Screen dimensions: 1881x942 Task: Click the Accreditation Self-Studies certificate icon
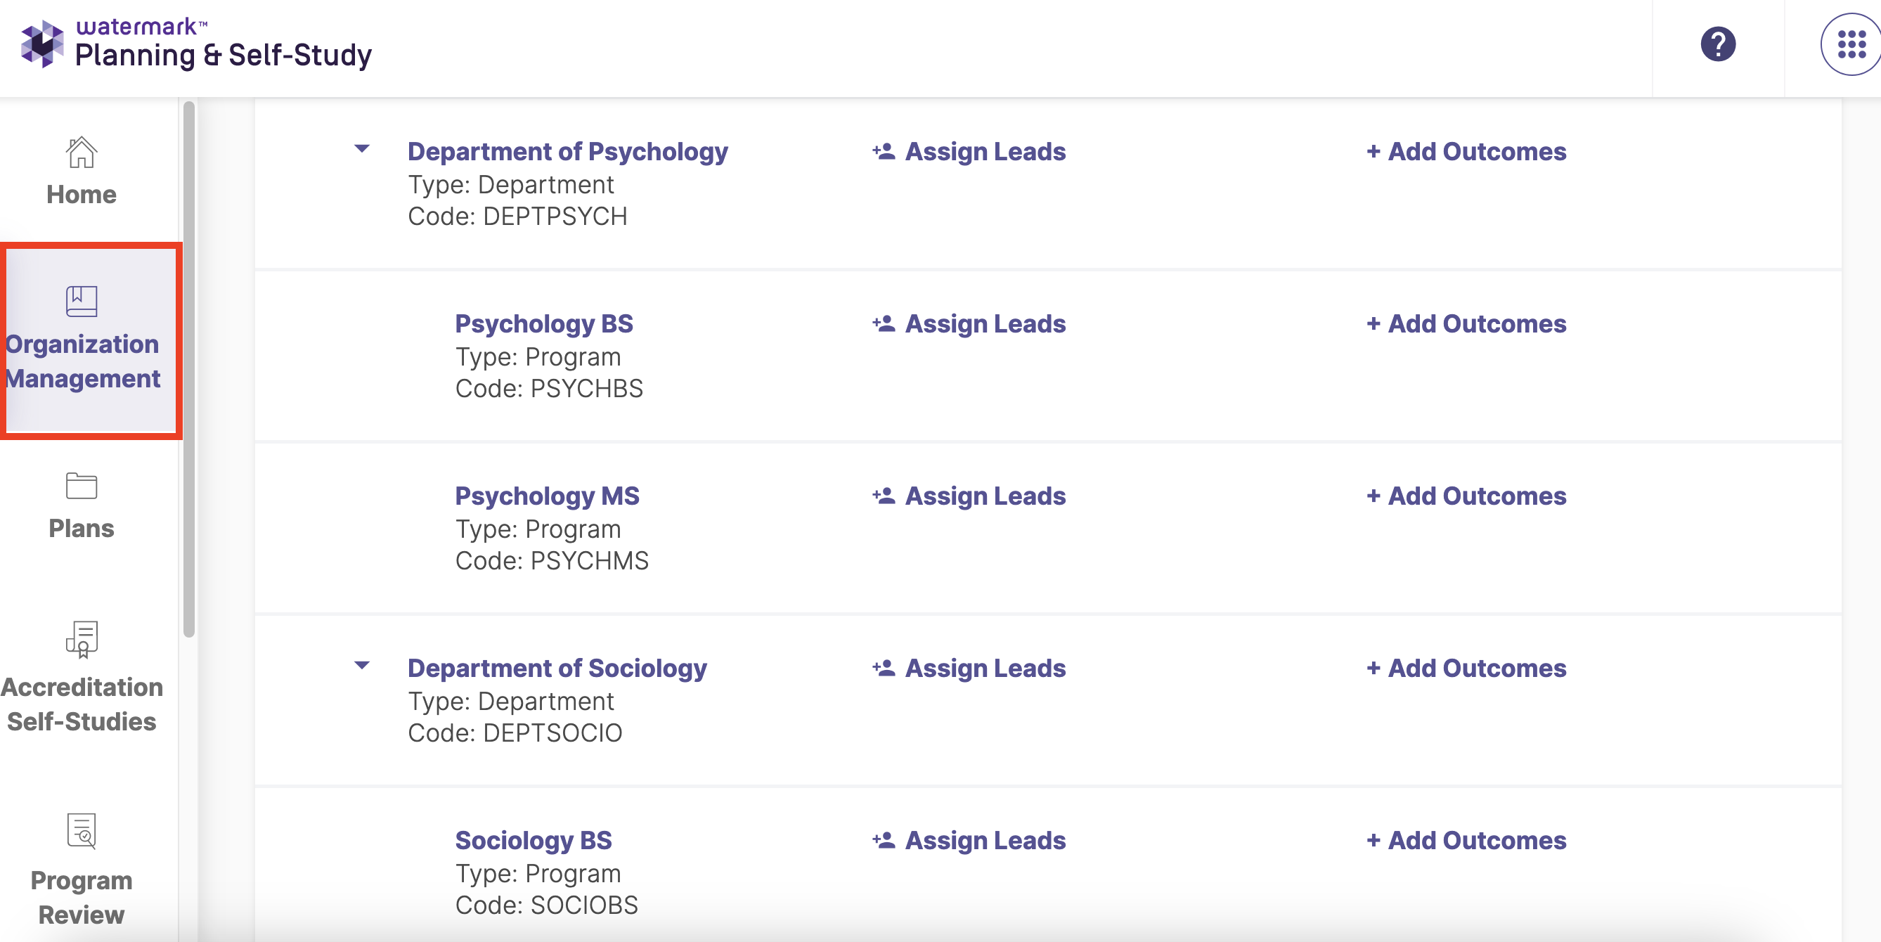pos(81,640)
